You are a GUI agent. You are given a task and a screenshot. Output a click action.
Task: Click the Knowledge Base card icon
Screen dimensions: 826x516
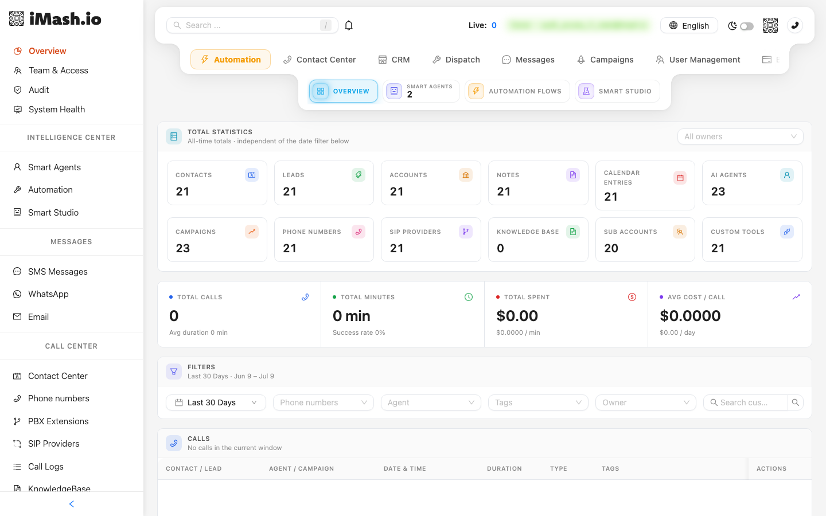point(573,232)
